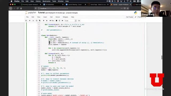
Task: Open the volume control in the menu bar
Action: click(x=131, y=1)
